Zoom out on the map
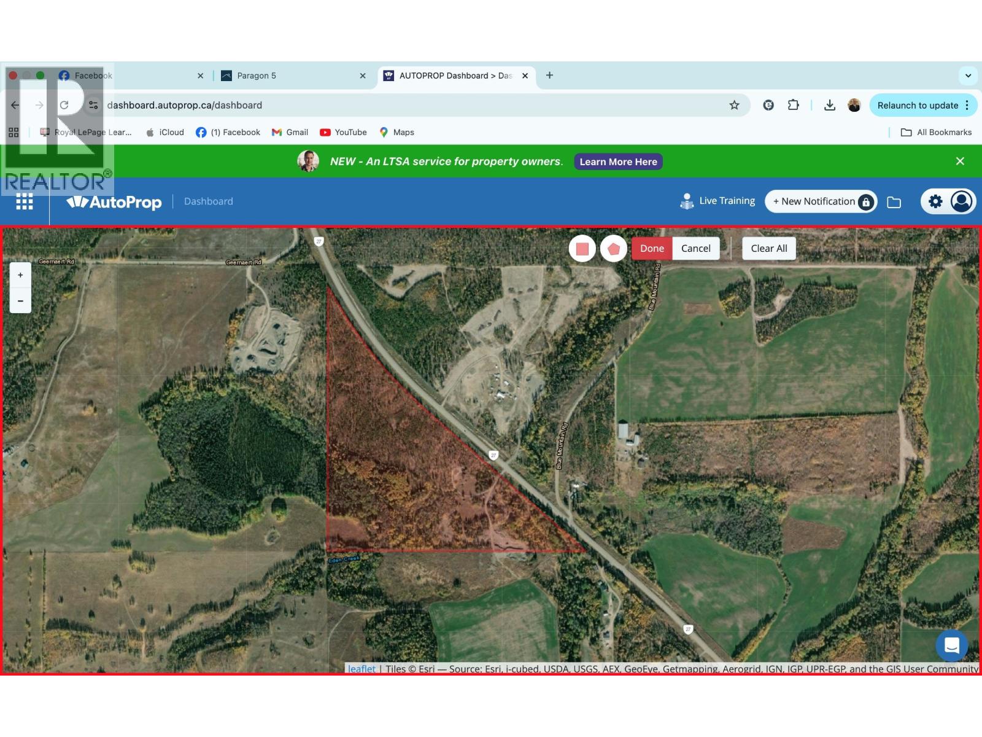The image size is (982, 737). pyautogui.click(x=20, y=301)
